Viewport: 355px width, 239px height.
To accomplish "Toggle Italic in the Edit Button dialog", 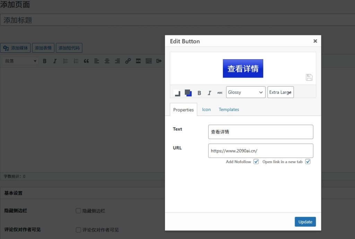I will coord(209,93).
